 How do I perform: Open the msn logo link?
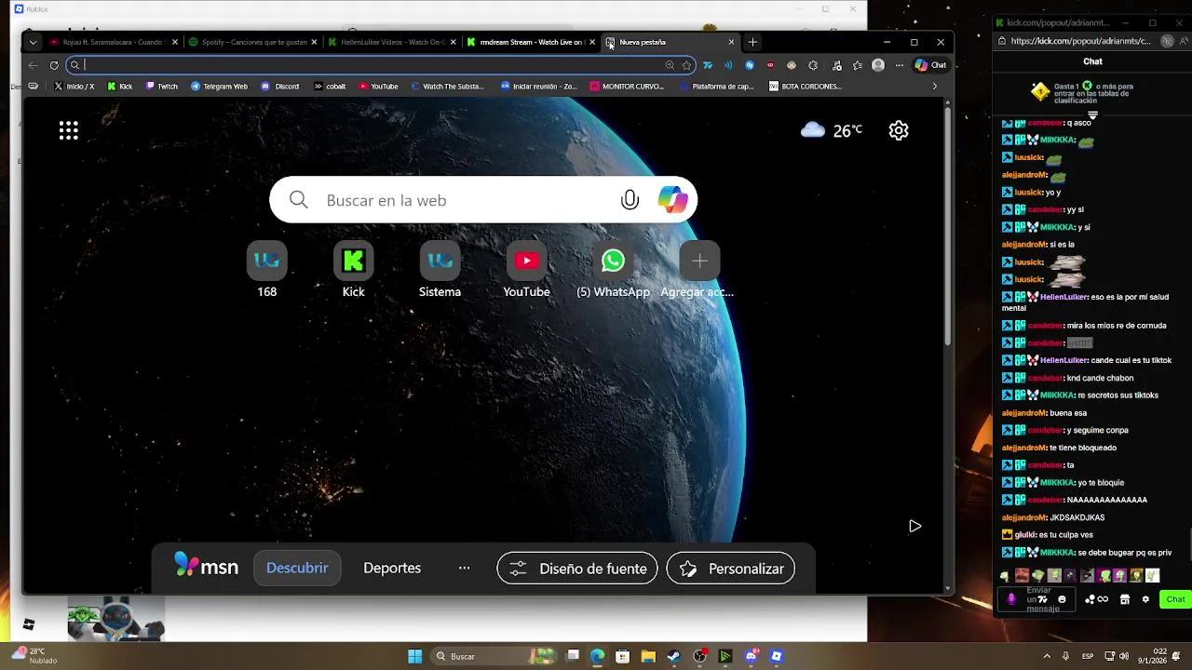[207, 566]
